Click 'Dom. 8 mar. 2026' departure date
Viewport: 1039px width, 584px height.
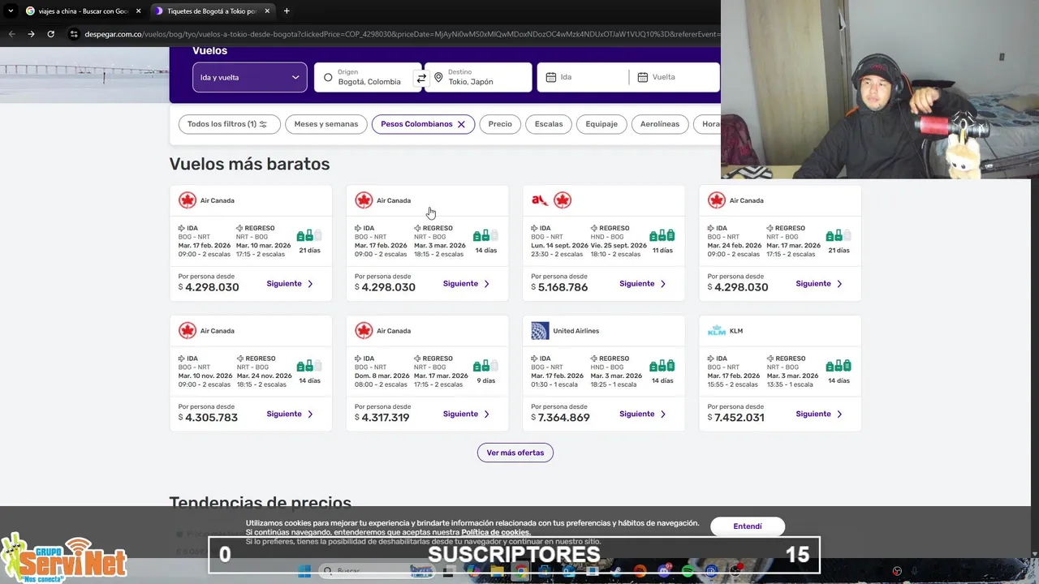point(382,376)
